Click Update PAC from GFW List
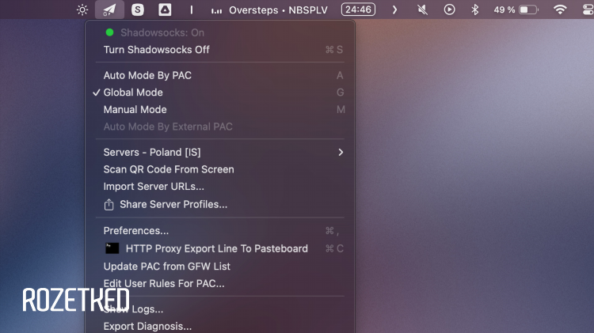This screenshot has height=333, width=594. [220, 267]
